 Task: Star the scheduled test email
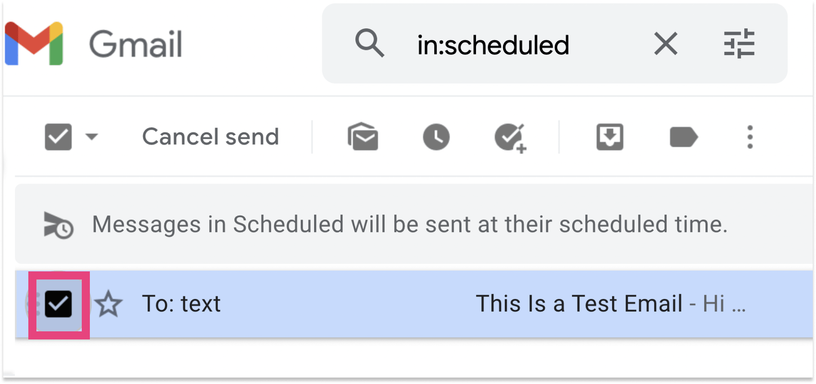pos(107,304)
